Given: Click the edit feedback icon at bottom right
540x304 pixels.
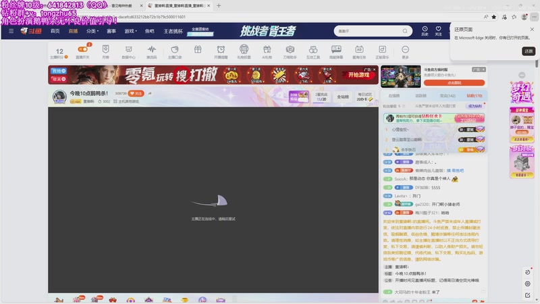Looking at the screenshot, I should [527, 295].
